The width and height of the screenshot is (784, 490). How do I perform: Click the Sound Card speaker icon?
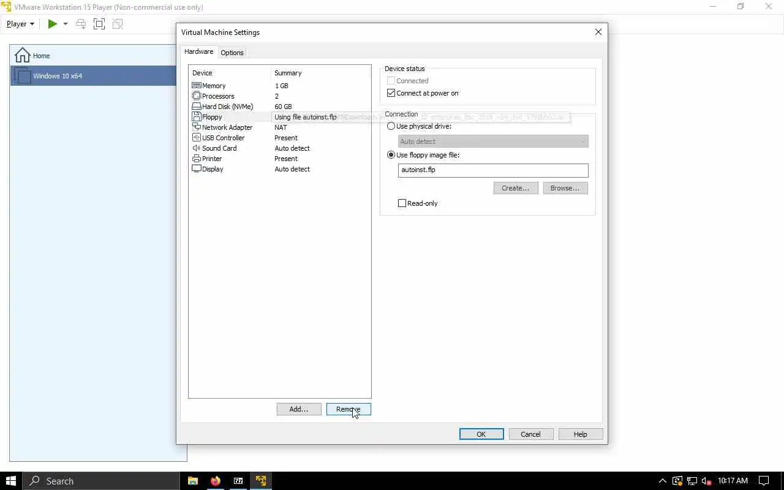[x=197, y=148]
